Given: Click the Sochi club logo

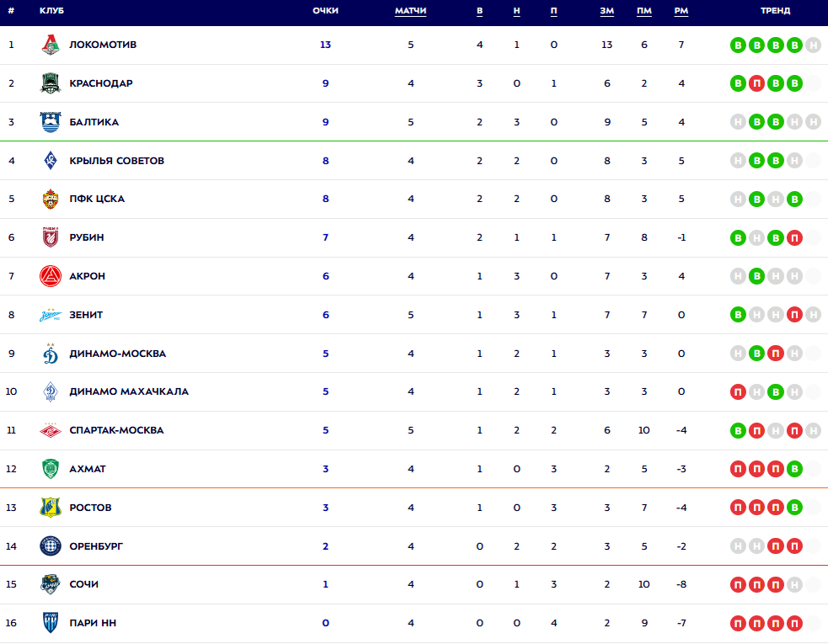Looking at the screenshot, I should 51,584.
